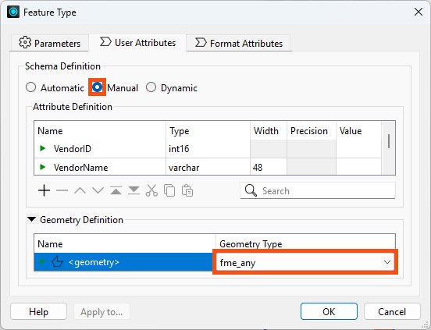Click the green arrow beside VendorName

click(42, 167)
